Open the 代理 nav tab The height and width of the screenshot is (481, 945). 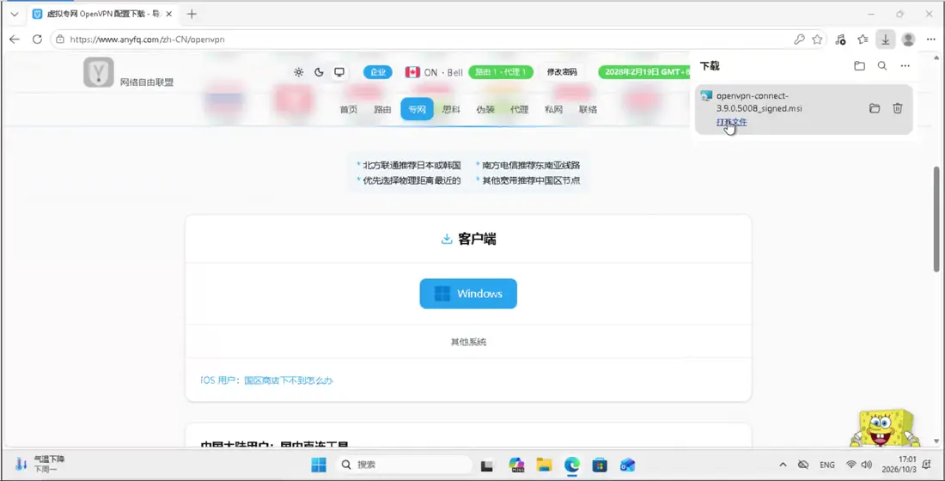[x=520, y=109]
